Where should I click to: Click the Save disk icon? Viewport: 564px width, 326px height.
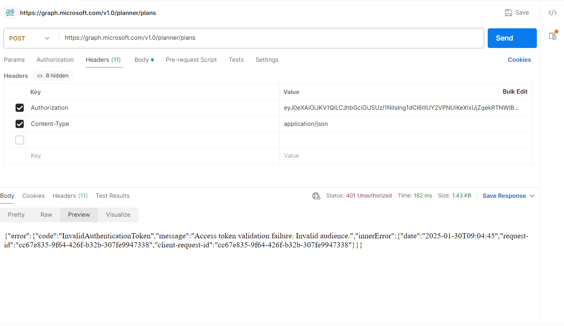(509, 13)
